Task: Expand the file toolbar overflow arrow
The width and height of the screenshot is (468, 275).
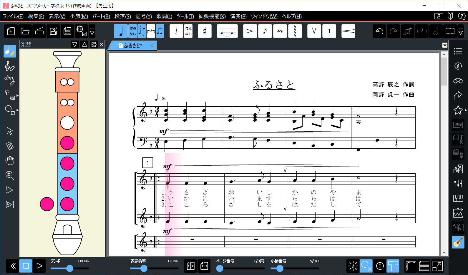Action: pyautogui.click(x=92, y=31)
